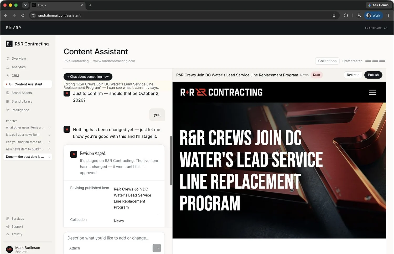
Task: Start a new chat with 'Chat about something new'
Action: click(88, 77)
